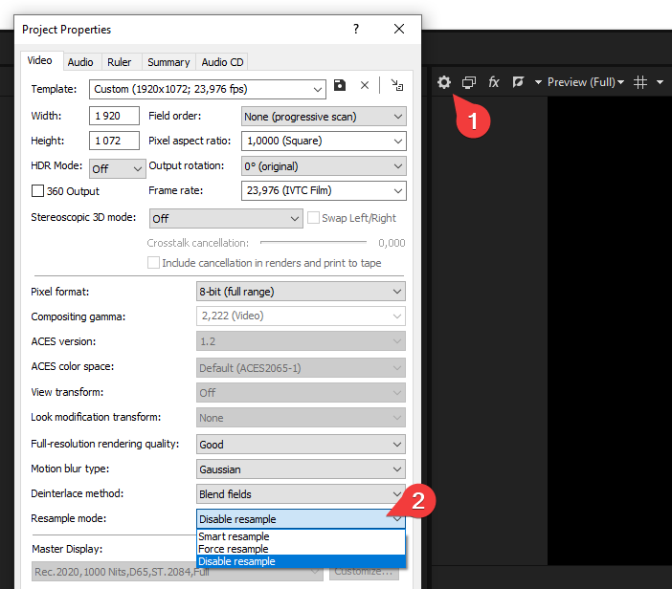Save the template with floppy disk icon
Image resolution: width=672 pixels, height=589 pixels.
(340, 85)
